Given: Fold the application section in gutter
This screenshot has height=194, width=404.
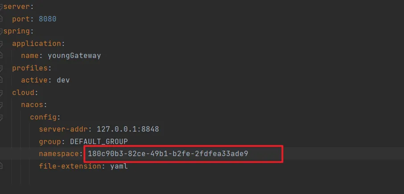Looking at the screenshot, I should coord(2,44).
